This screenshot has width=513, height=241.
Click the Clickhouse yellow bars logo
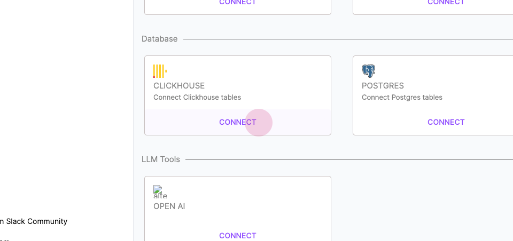160,71
